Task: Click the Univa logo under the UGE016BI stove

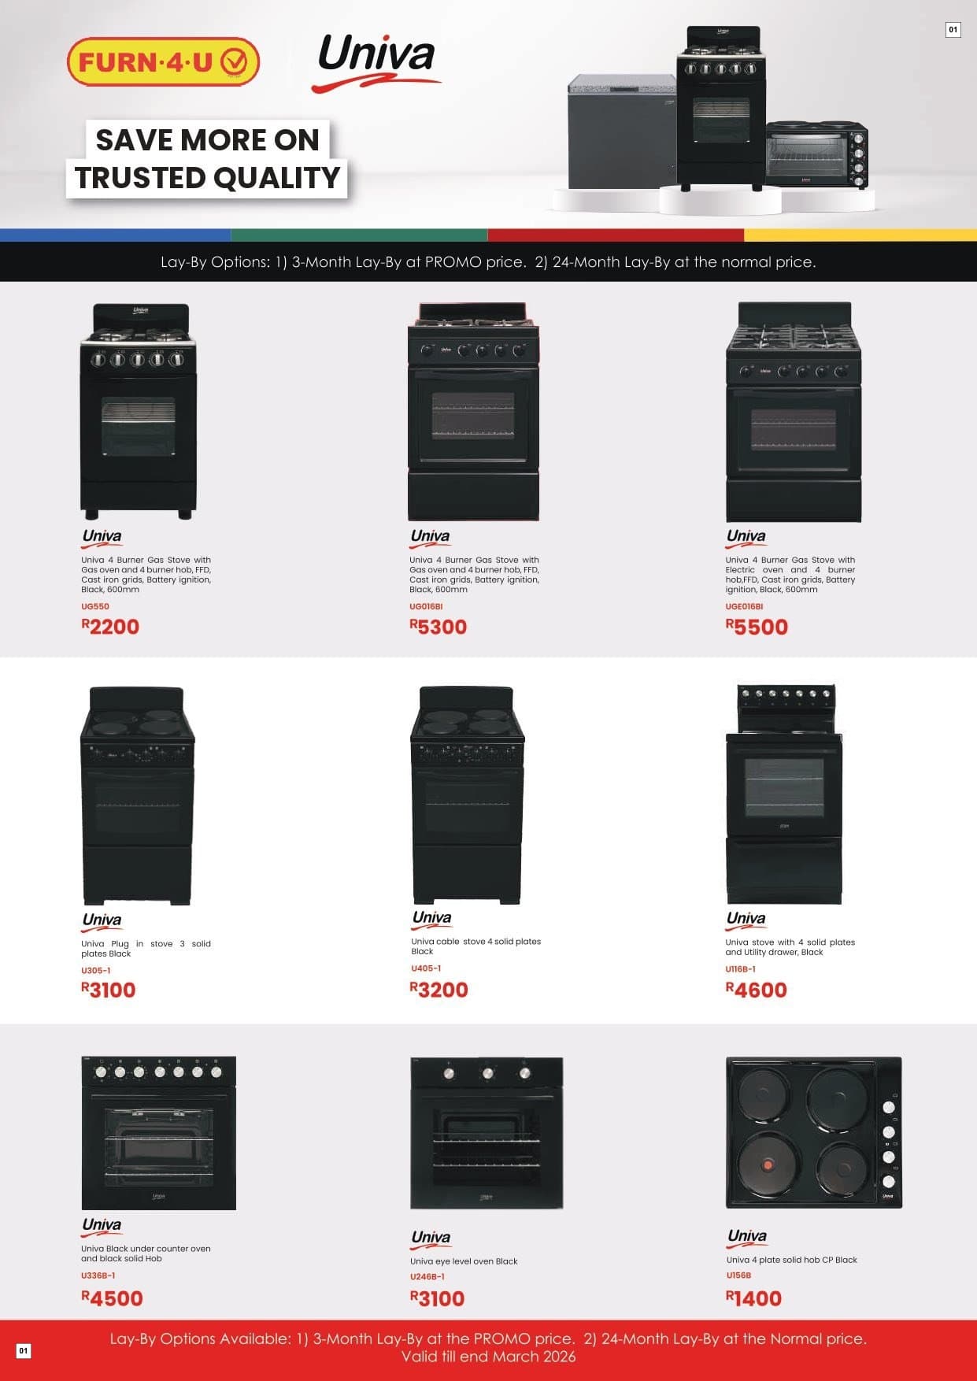Action: [x=746, y=538]
